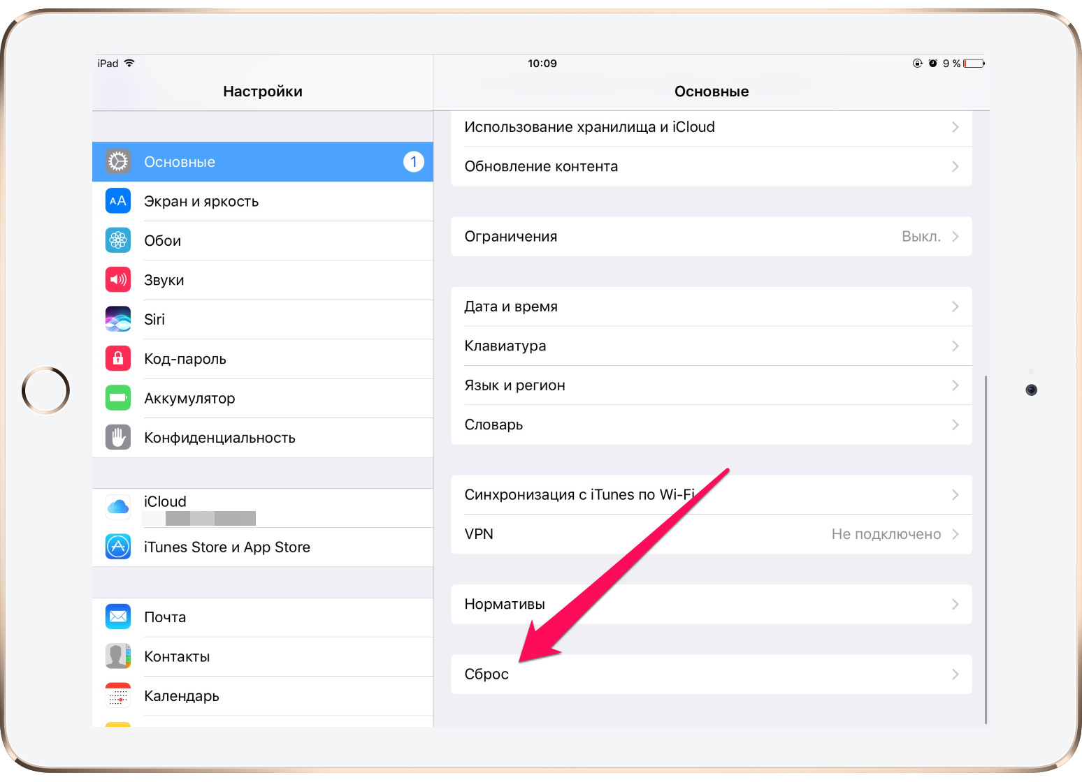This screenshot has width=1082, height=782.
Task: Open Язык и регион chevron
Action: click(x=955, y=385)
